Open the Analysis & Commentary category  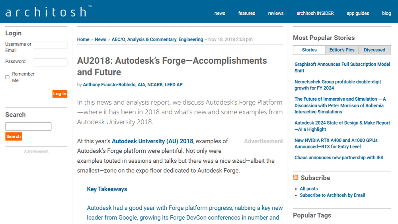click(152, 39)
